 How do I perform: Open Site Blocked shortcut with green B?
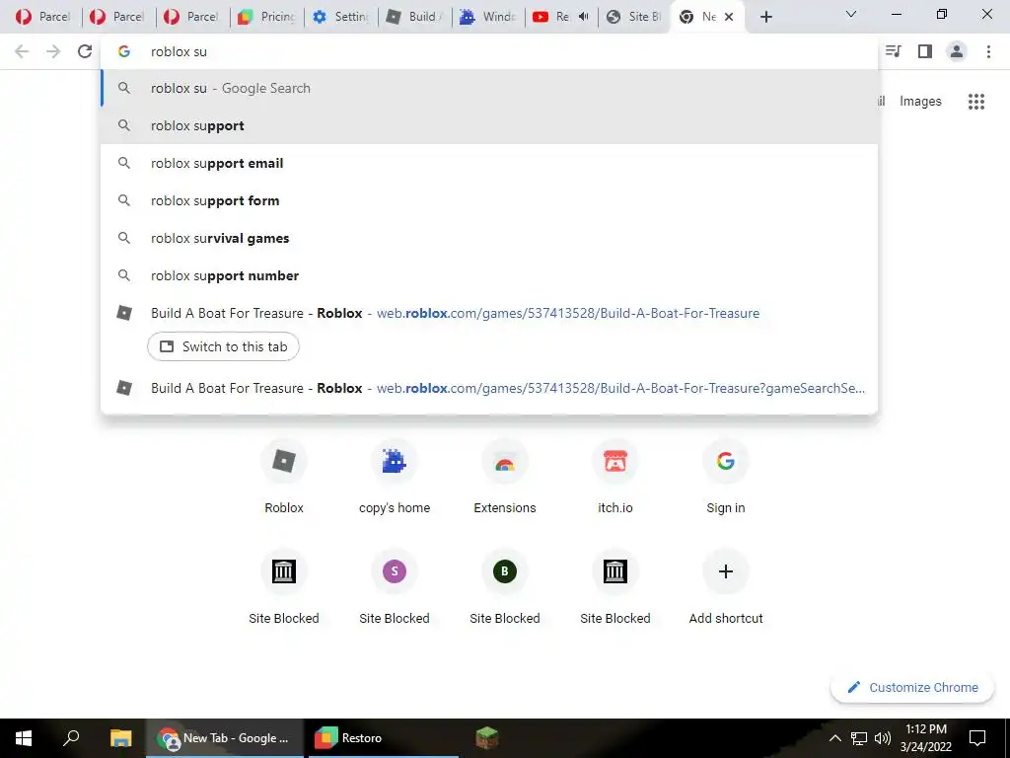(505, 586)
